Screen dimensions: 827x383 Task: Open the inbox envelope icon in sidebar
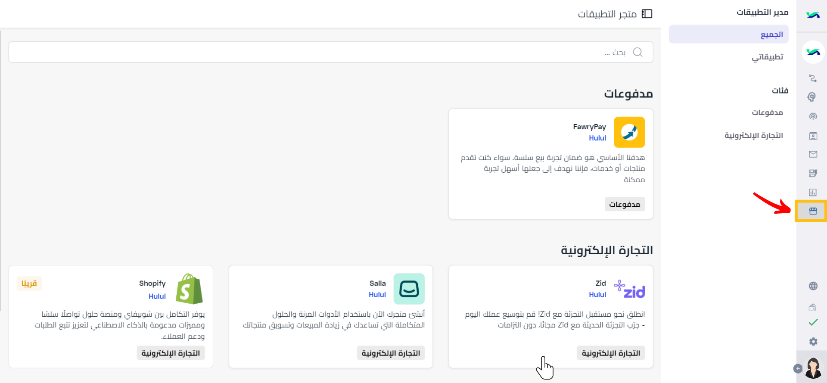pos(813,154)
